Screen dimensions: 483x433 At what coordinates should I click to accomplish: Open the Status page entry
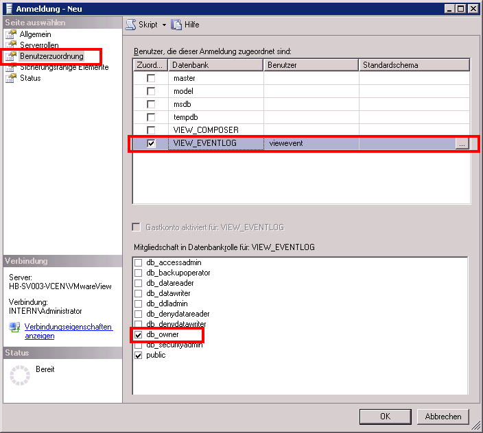coord(30,78)
